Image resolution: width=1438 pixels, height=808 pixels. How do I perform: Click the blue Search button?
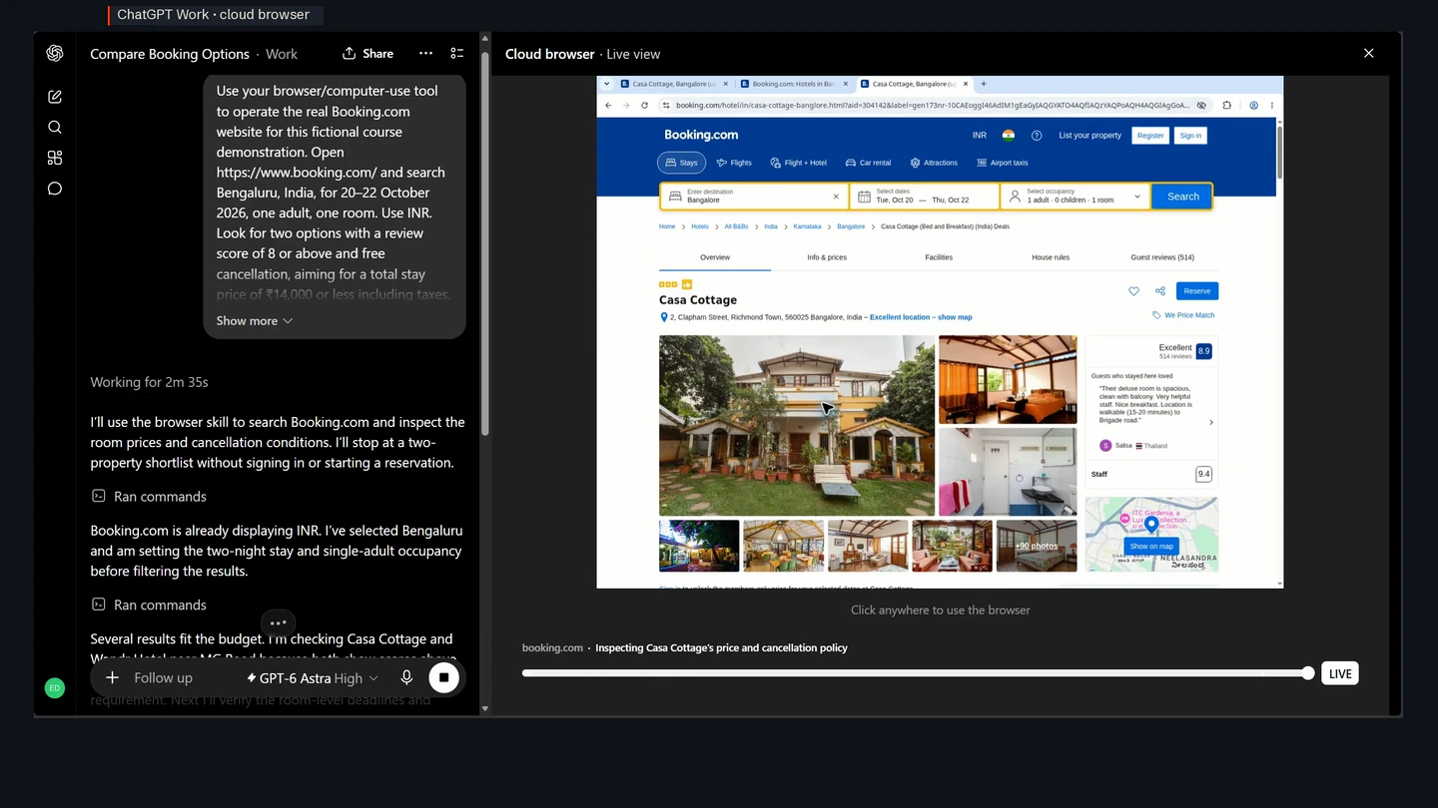pos(1182,197)
